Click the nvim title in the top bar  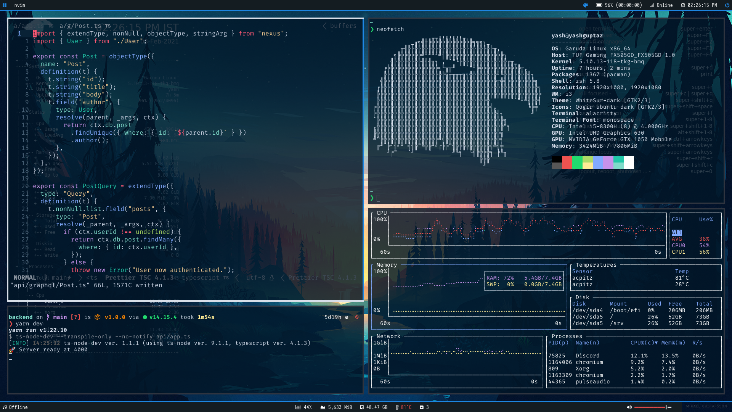[x=19, y=5]
